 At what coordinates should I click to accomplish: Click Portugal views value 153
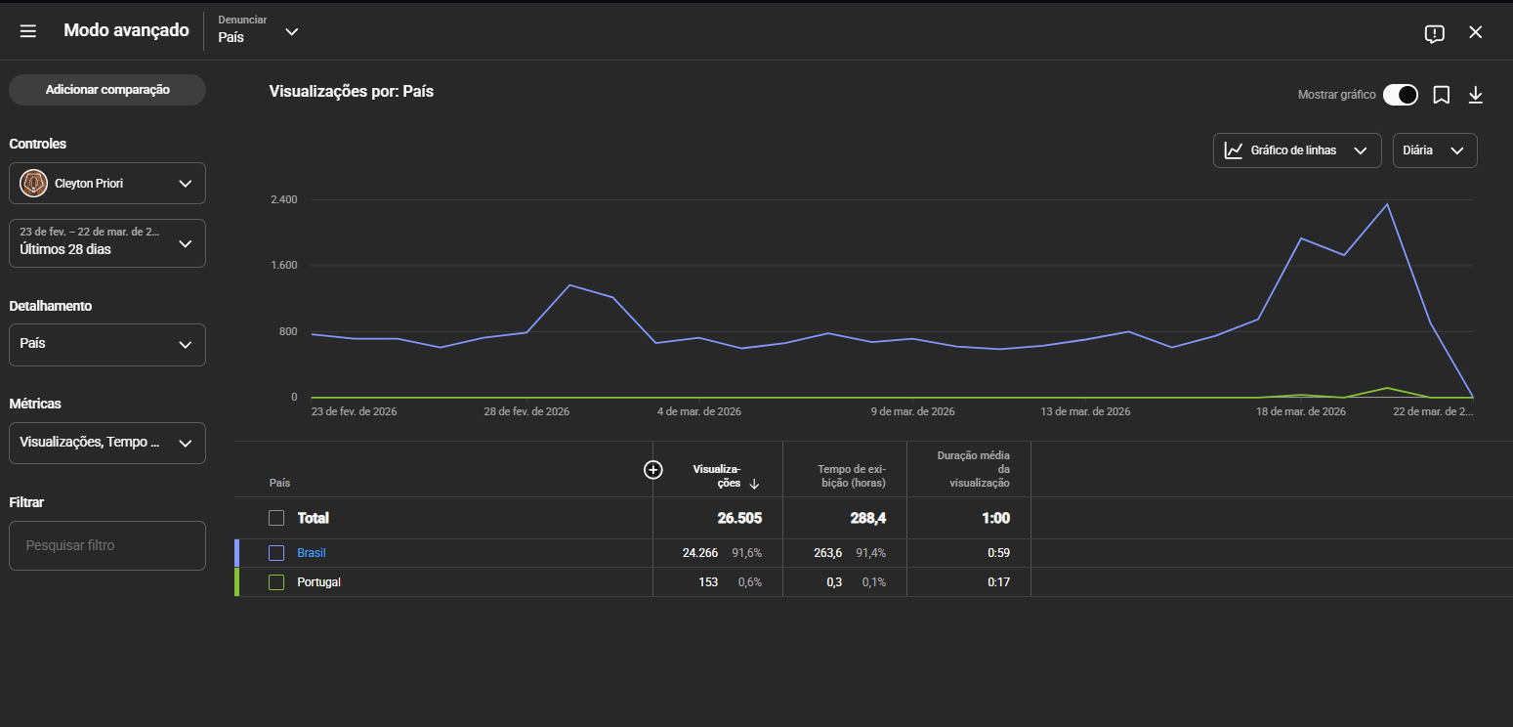707,582
